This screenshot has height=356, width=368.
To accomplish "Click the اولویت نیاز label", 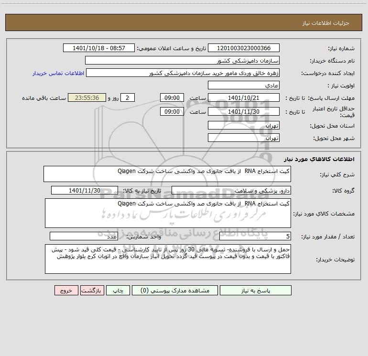I will [x=341, y=86].
